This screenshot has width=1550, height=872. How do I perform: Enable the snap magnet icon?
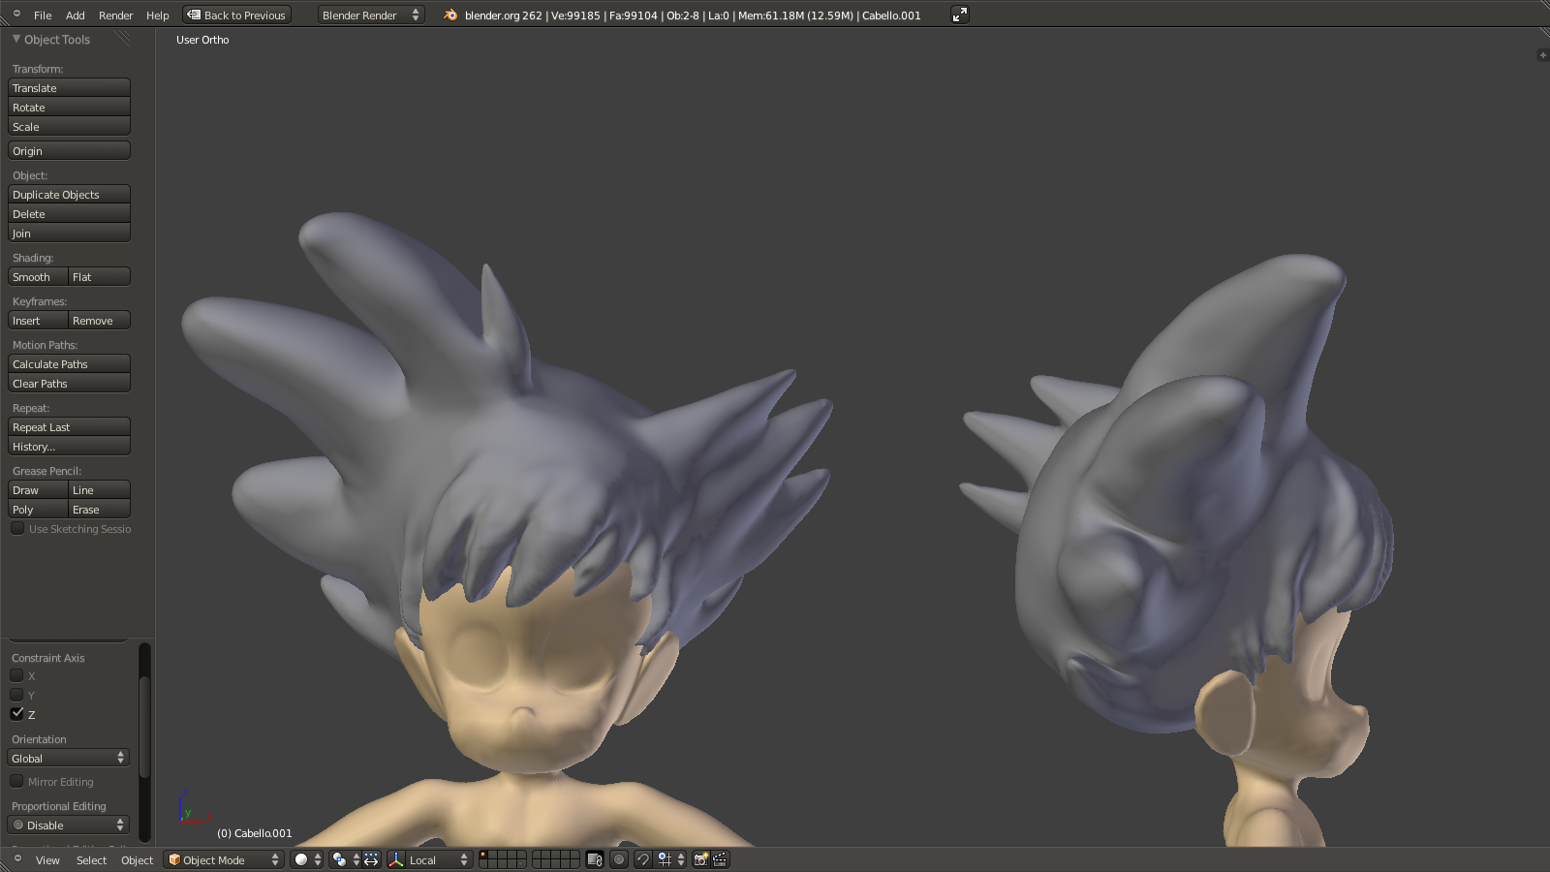pyautogui.click(x=642, y=859)
